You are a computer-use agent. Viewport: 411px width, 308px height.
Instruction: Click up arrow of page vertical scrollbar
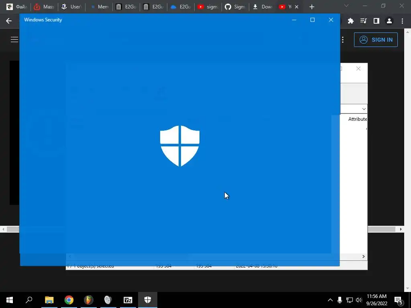(408, 32)
